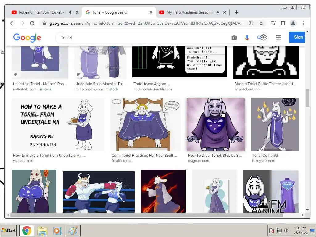Click the scroll up arrow

point(307,32)
